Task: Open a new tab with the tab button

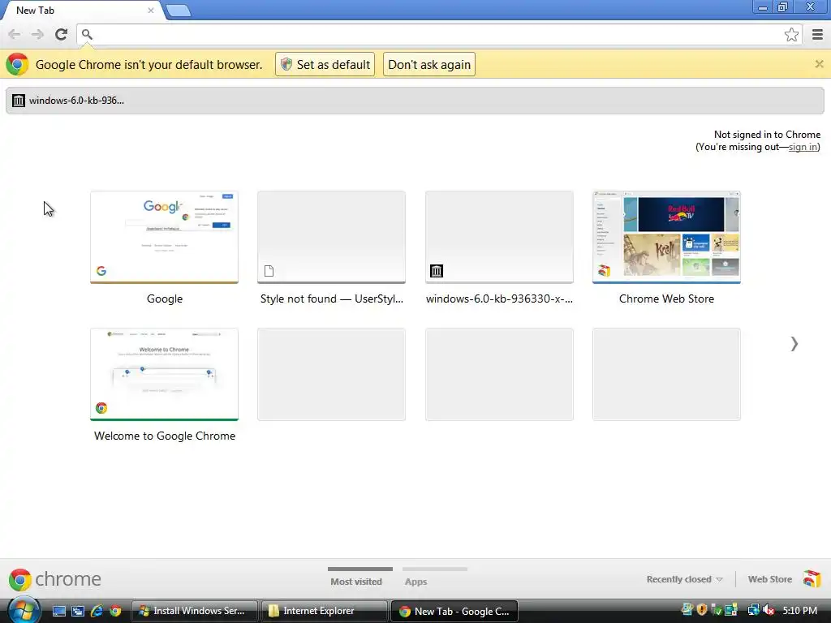Action: click(179, 10)
